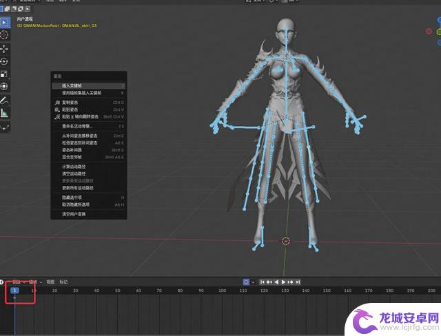
Task: Click the 3D cursor at the origin
Action: [x=286, y=241]
